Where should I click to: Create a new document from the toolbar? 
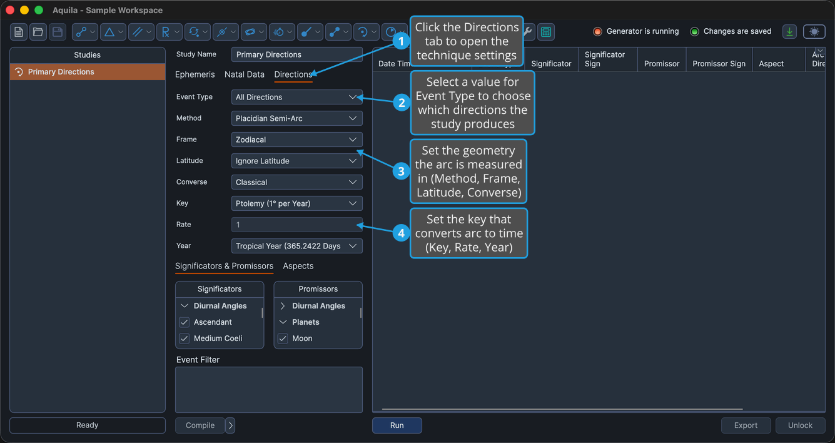tap(19, 32)
